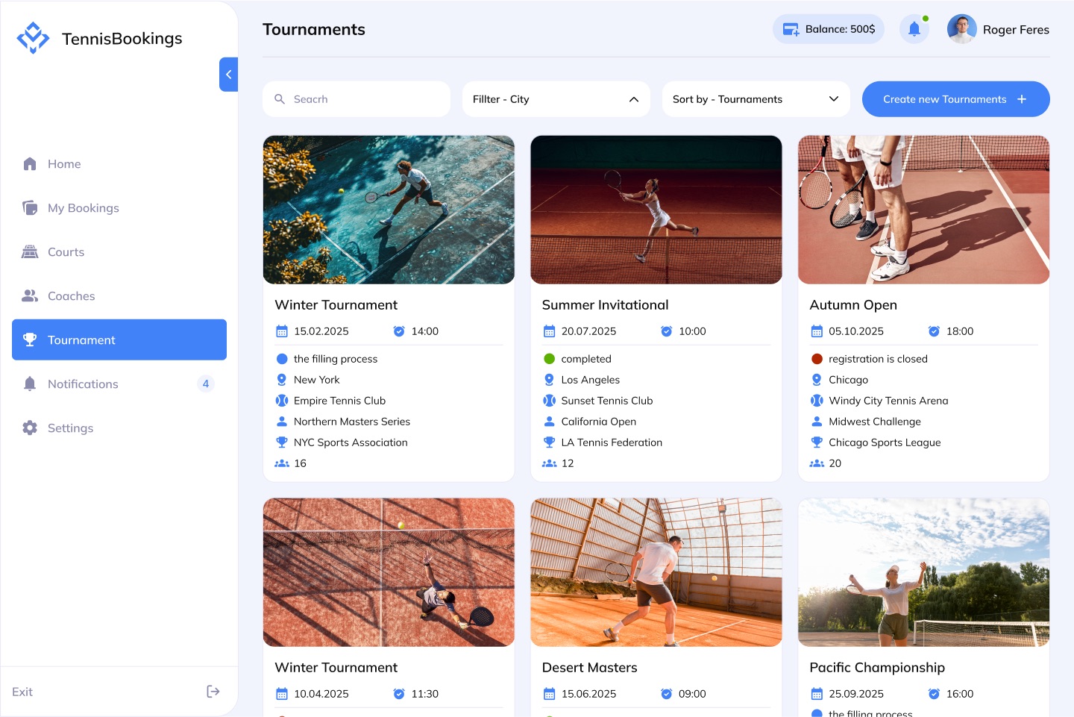Click Roger Feres profile avatar
Image resolution: width=1074 pixels, height=717 pixels.
(962, 29)
